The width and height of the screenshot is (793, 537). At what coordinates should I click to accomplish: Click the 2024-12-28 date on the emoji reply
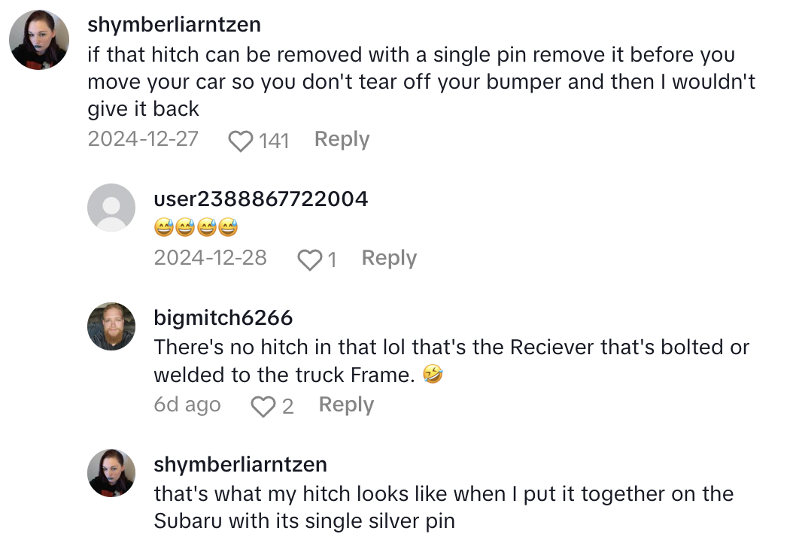211,257
